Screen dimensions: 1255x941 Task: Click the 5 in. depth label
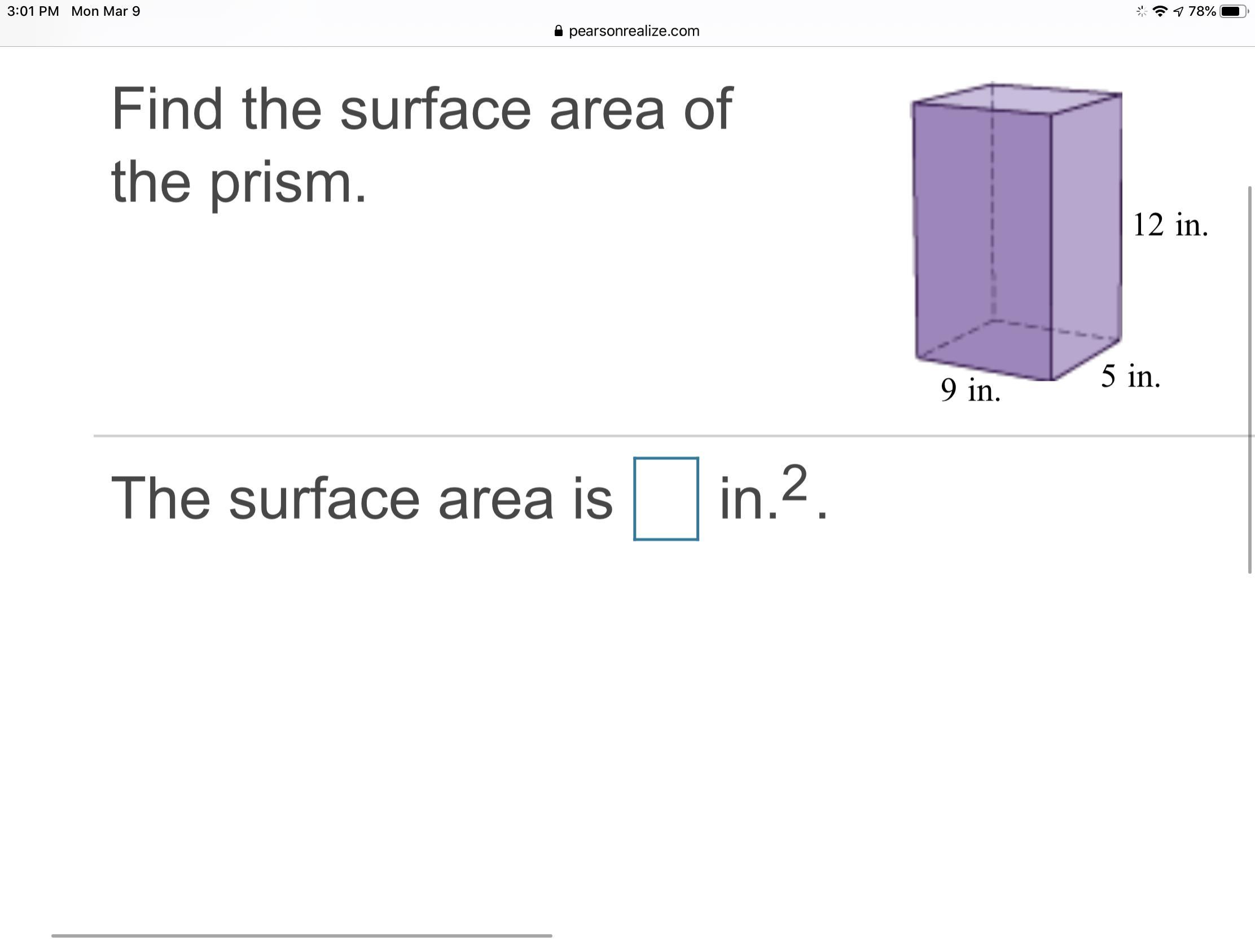pyautogui.click(x=1131, y=376)
